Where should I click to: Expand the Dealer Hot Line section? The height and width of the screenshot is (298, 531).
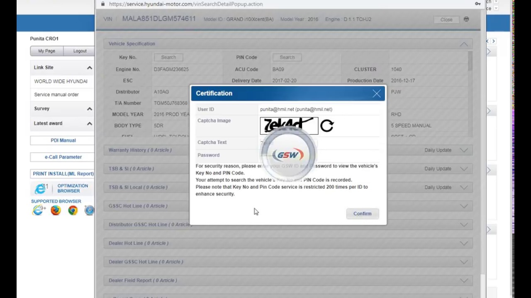coord(463,243)
